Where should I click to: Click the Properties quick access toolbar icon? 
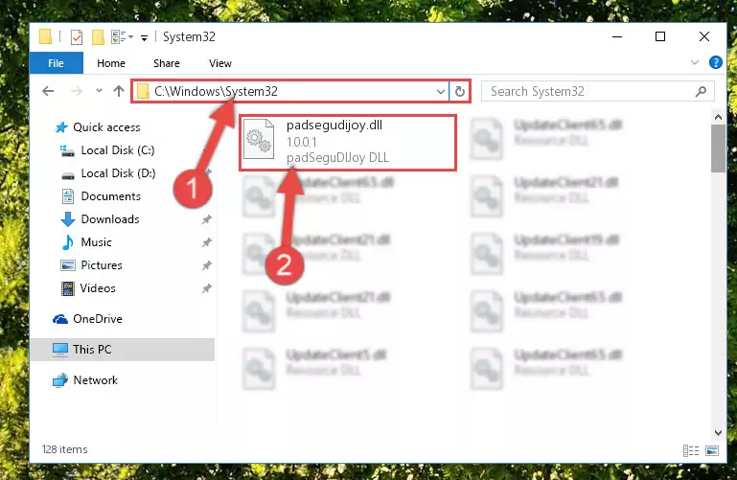tap(76, 36)
